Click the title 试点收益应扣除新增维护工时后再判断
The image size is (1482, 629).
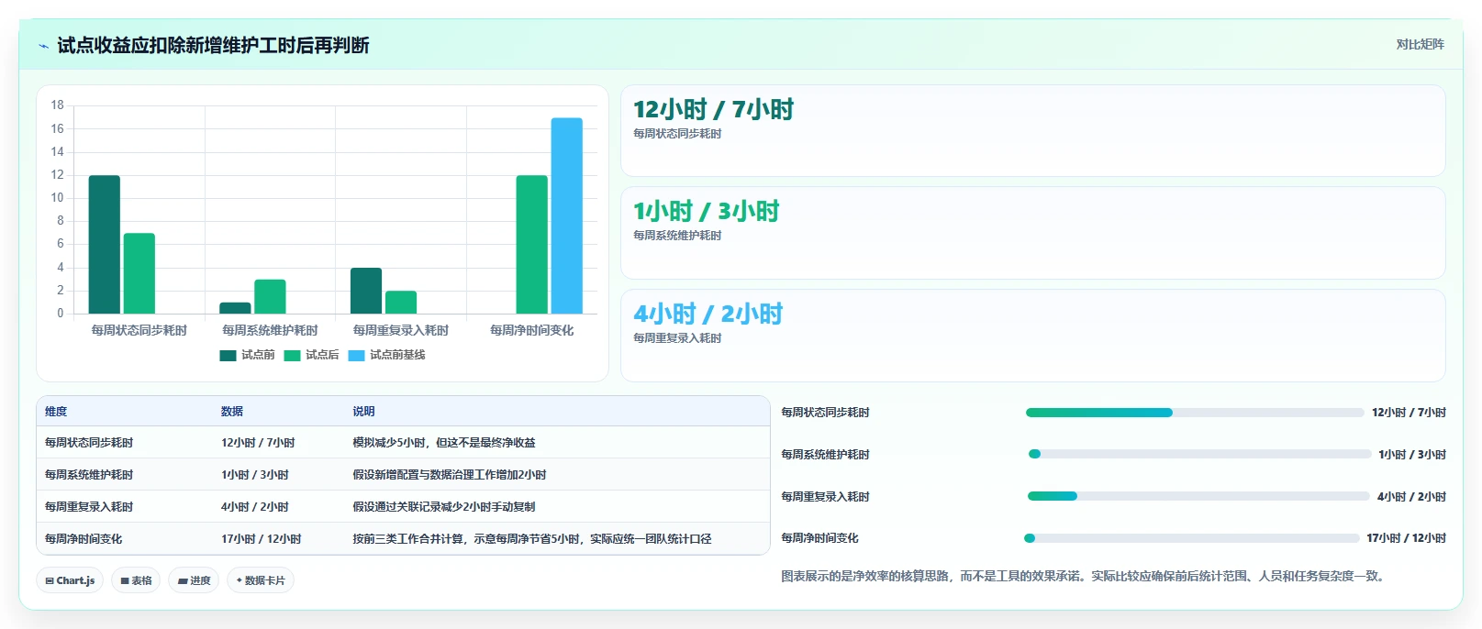[213, 46]
